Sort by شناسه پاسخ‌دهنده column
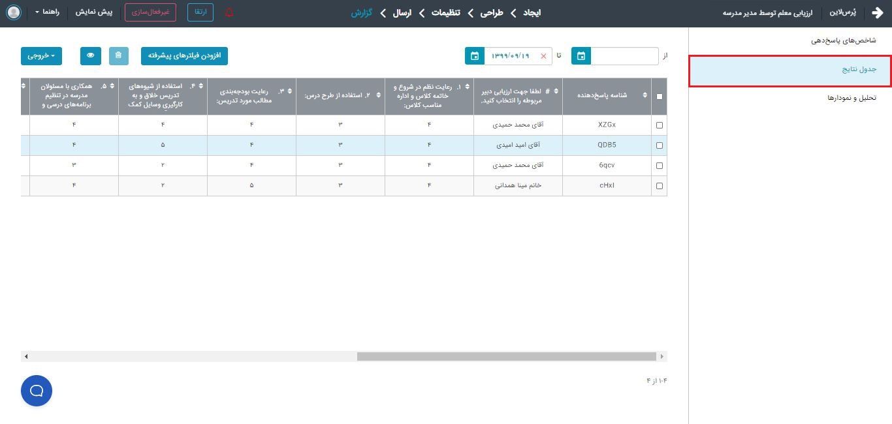This screenshot has width=892, height=424. 645,95
